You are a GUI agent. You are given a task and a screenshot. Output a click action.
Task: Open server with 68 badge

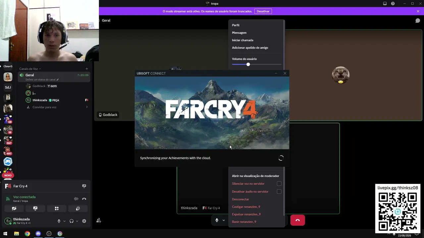click(8, 119)
